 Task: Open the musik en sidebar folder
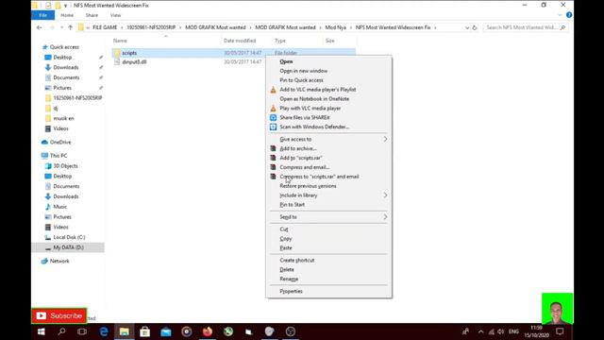coord(63,119)
